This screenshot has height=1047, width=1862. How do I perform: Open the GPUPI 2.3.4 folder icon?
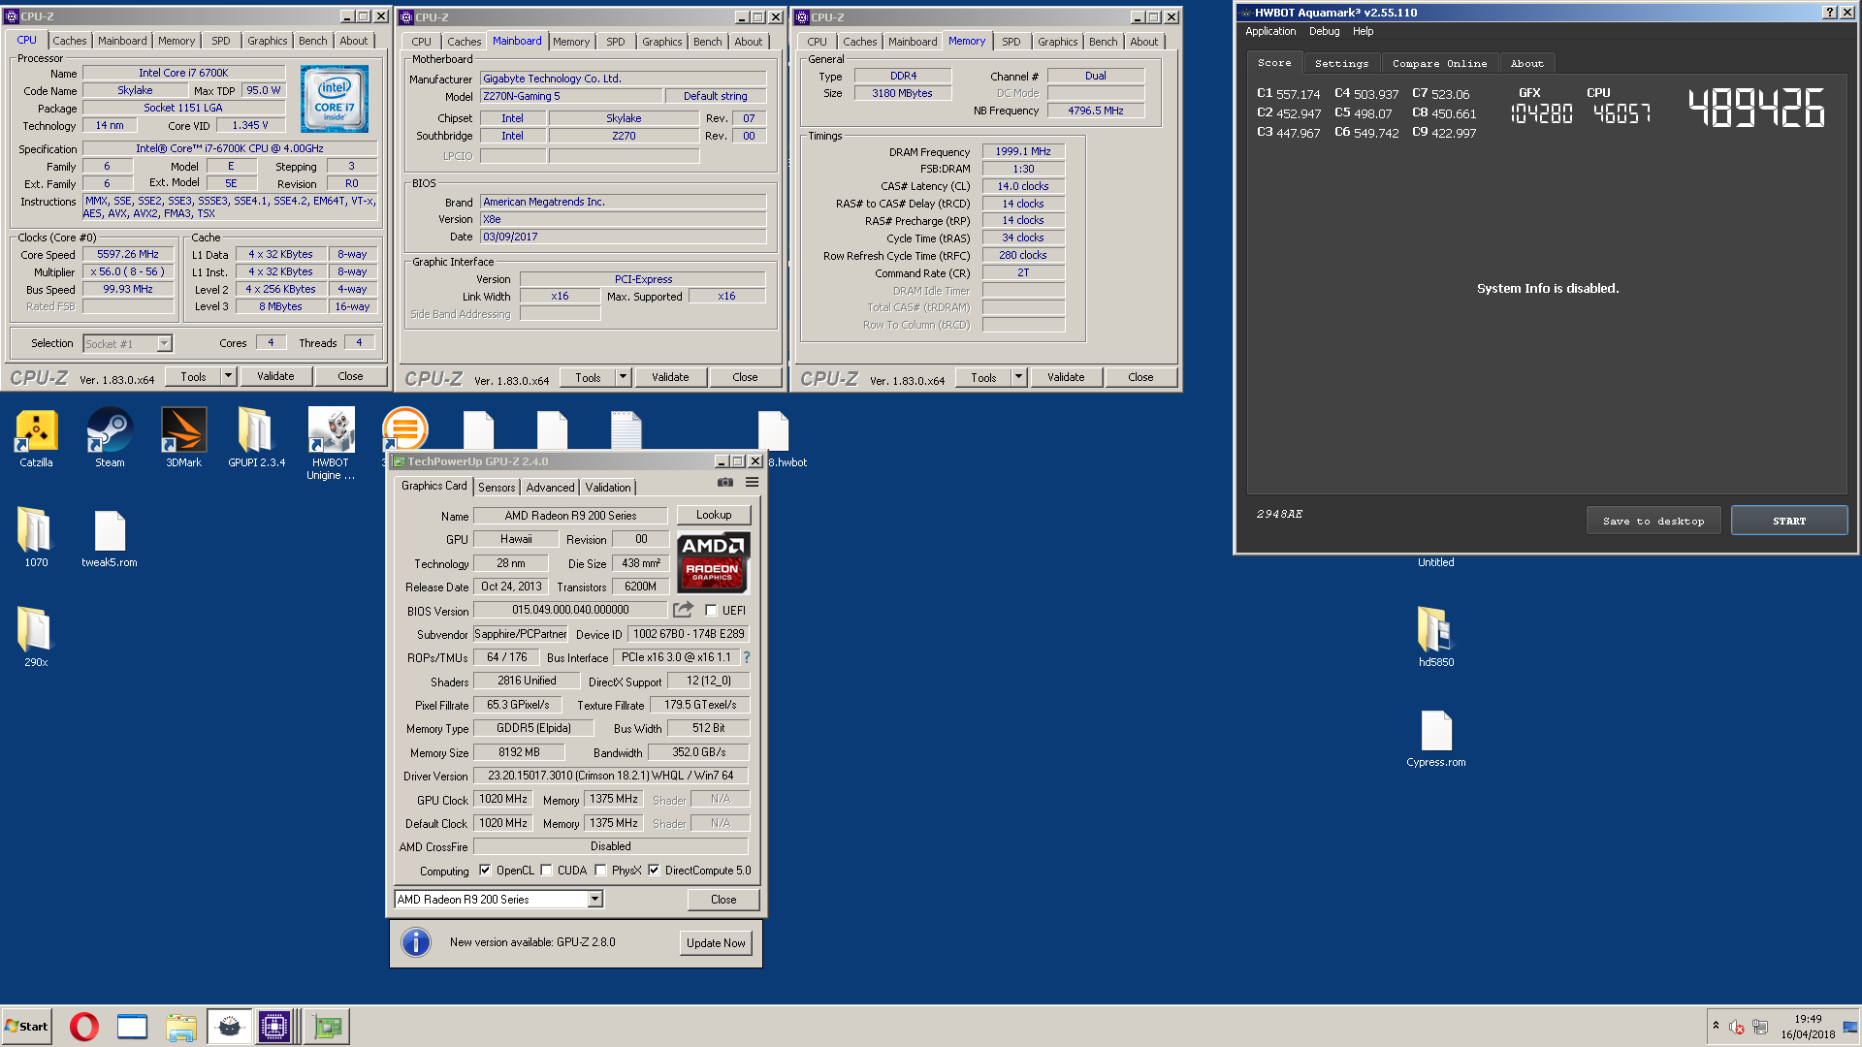point(256,437)
